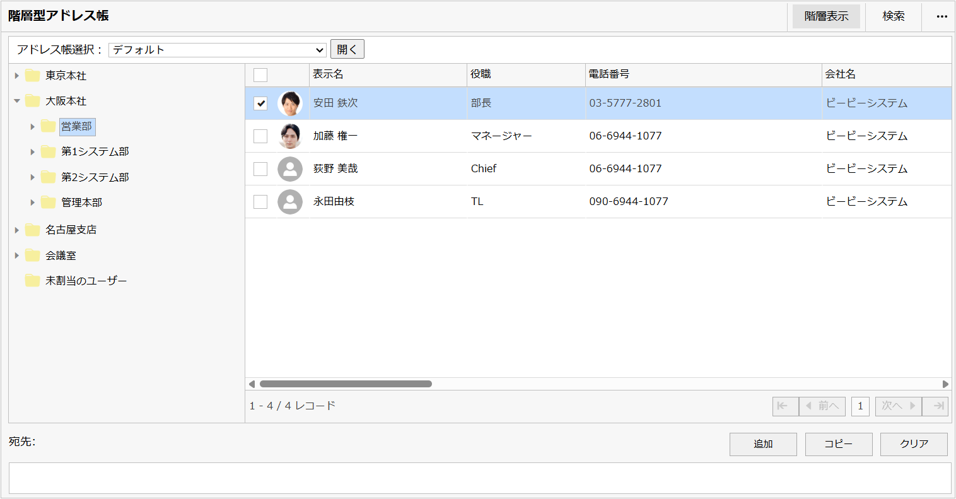Image resolution: width=956 pixels, height=499 pixels.
Task: Expand the 名古屋支店 tree node
Action: [x=16, y=230]
